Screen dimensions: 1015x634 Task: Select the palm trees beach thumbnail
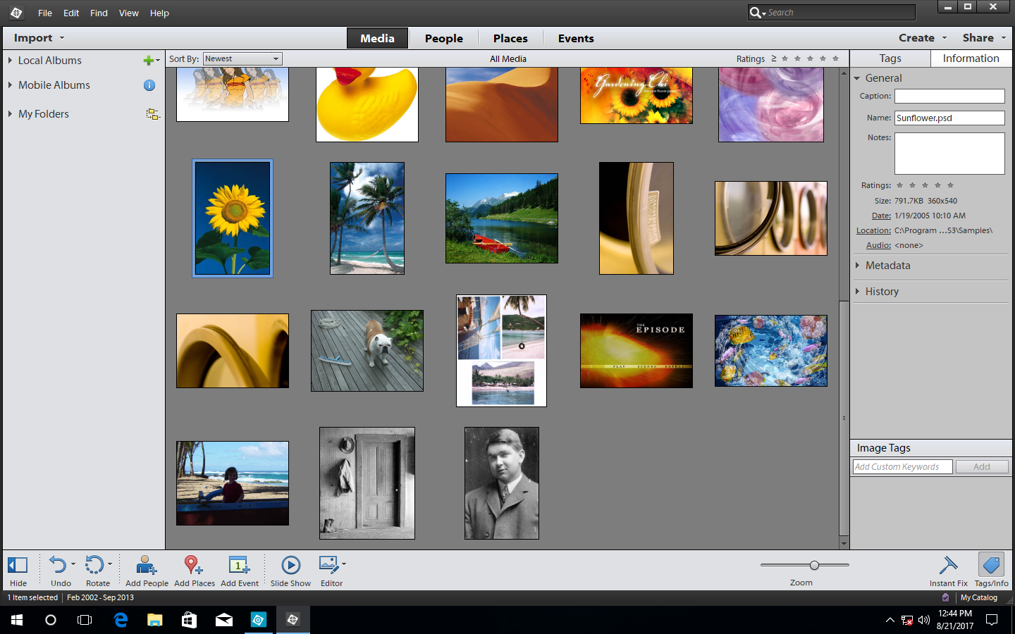point(367,218)
